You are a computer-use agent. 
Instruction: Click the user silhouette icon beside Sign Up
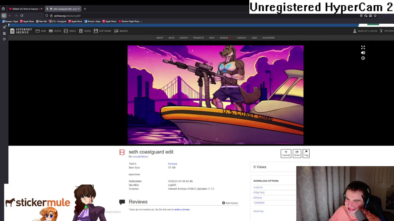355,31
